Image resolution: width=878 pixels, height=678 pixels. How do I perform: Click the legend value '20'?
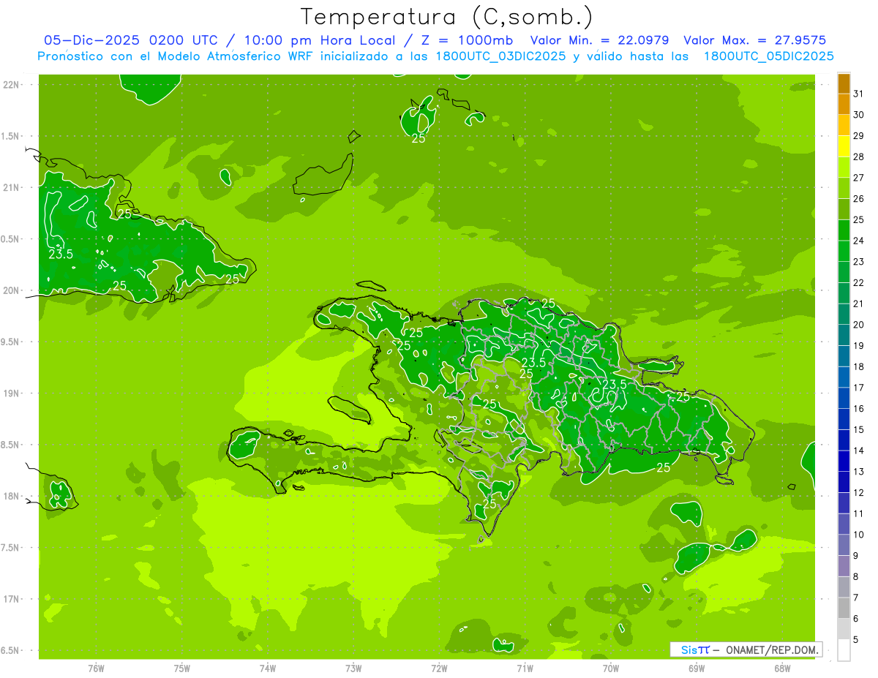coord(859,324)
